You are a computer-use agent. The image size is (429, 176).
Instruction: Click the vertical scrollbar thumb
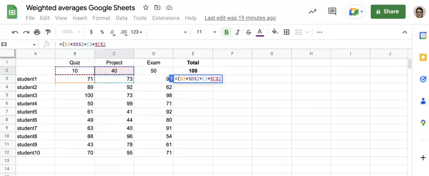(x=409, y=64)
